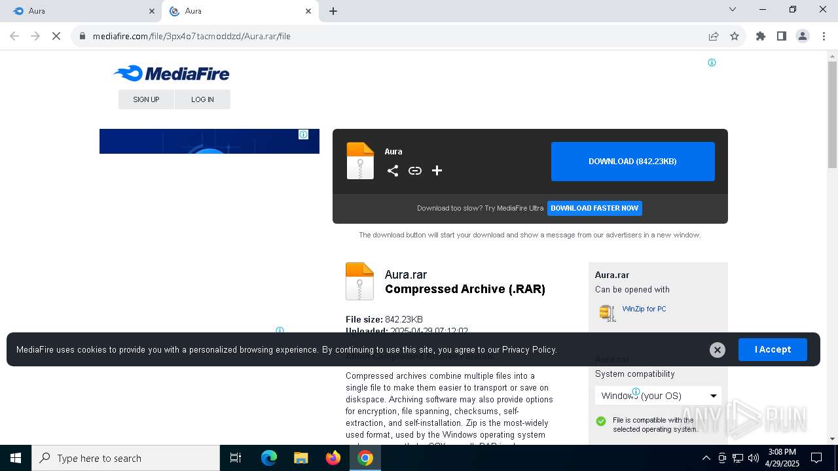Click the MediaFire logo

pyautogui.click(x=172, y=73)
